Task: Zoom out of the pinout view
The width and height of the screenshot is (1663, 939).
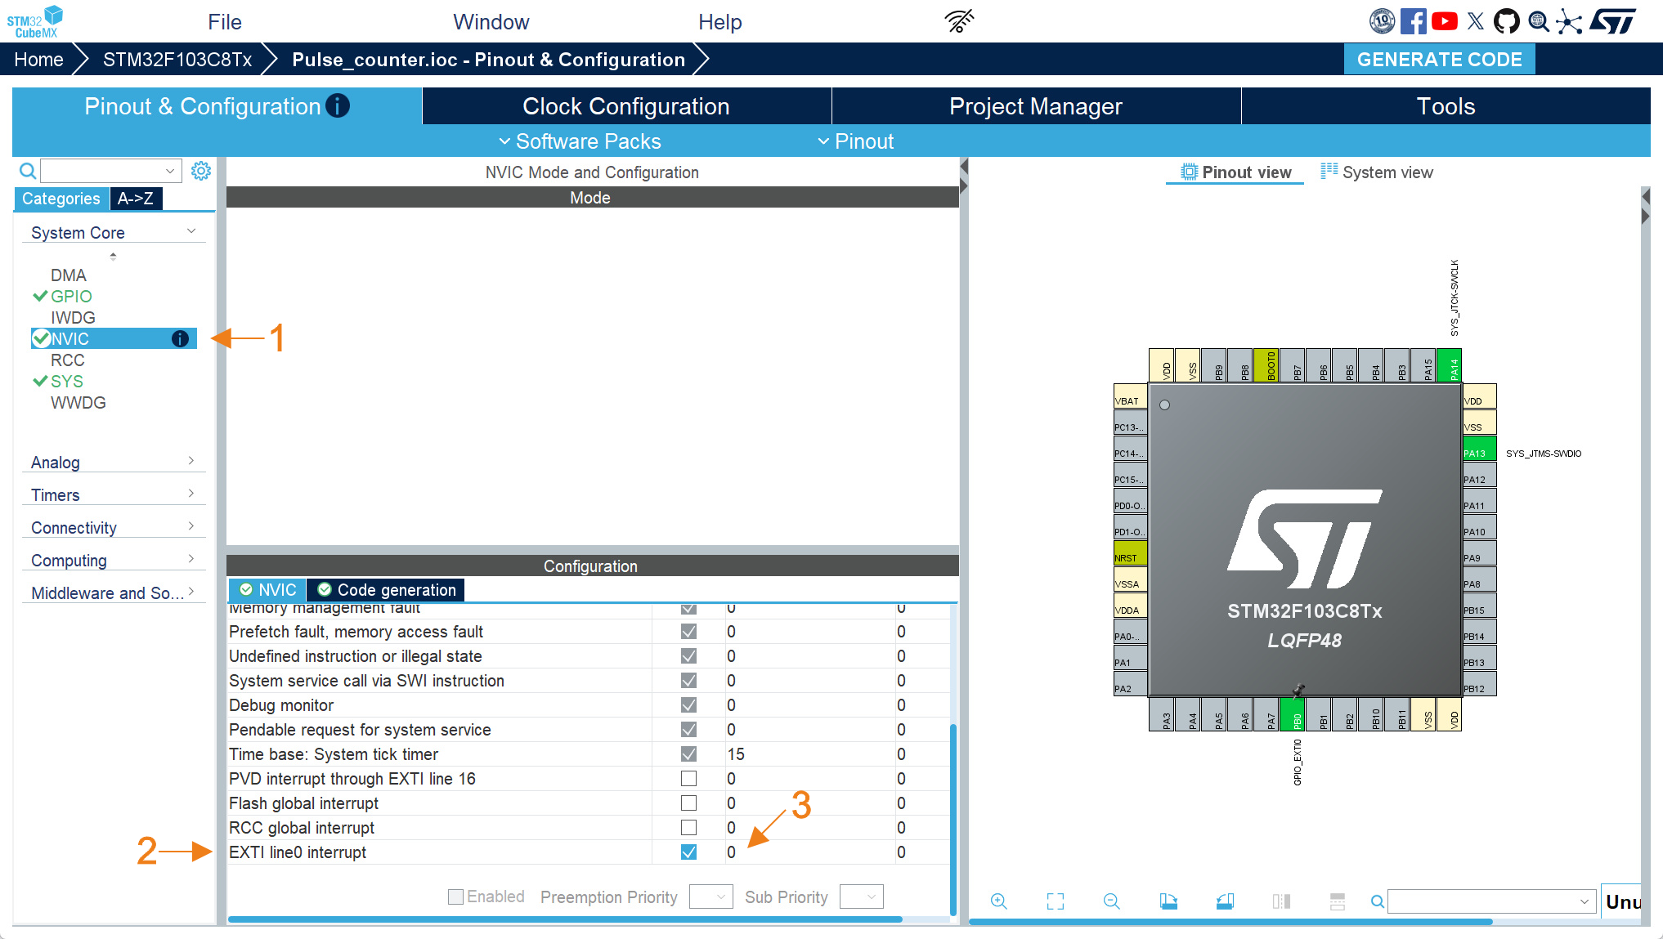Action: point(1111,901)
